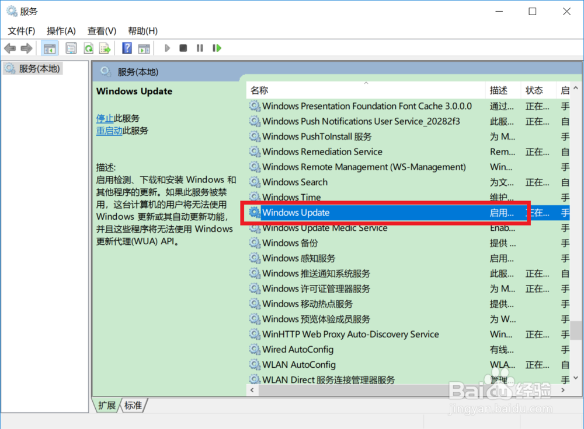Select WLAN AutoConfig service row
This screenshot has height=429, width=584.
[x=408, y=365]
